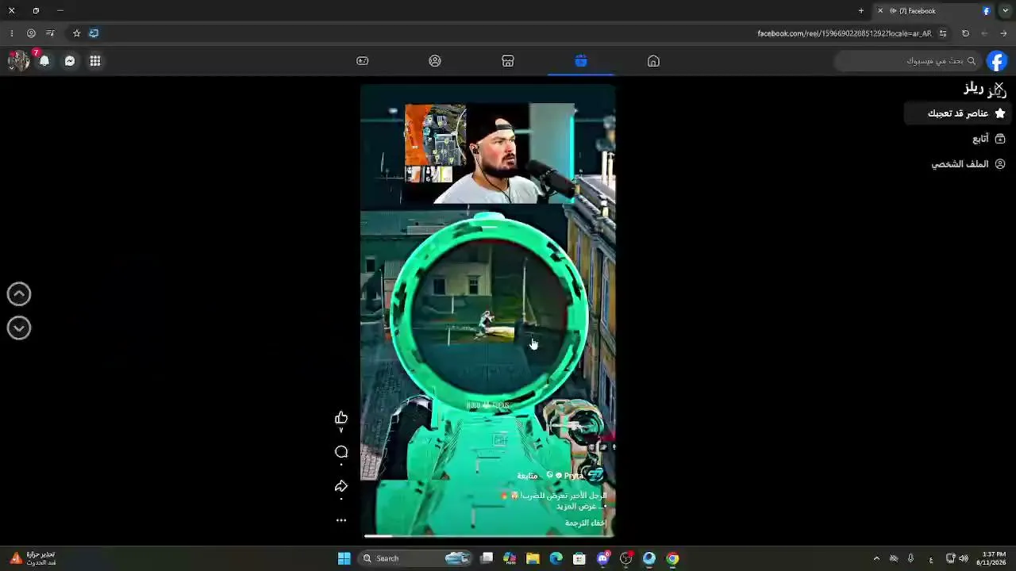This screenshot has height=571, width=1016.
Task: Select the 'أتابع' following menu item
Action: 989,139
